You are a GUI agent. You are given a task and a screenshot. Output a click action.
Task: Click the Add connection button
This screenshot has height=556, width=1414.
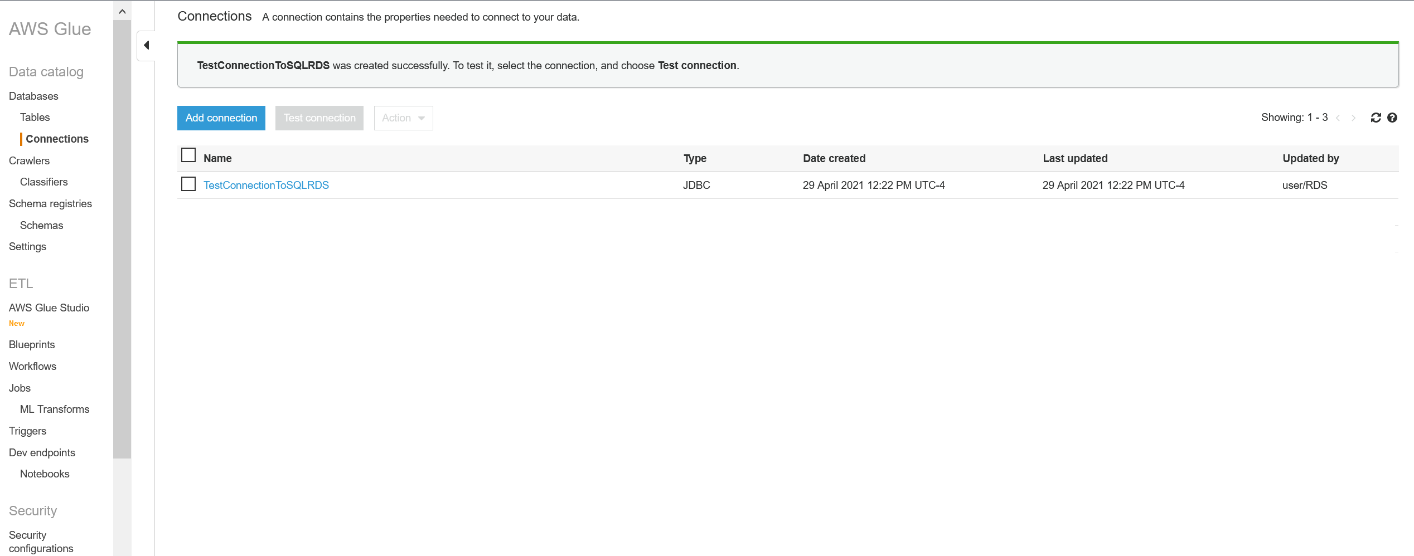(221, 118)
